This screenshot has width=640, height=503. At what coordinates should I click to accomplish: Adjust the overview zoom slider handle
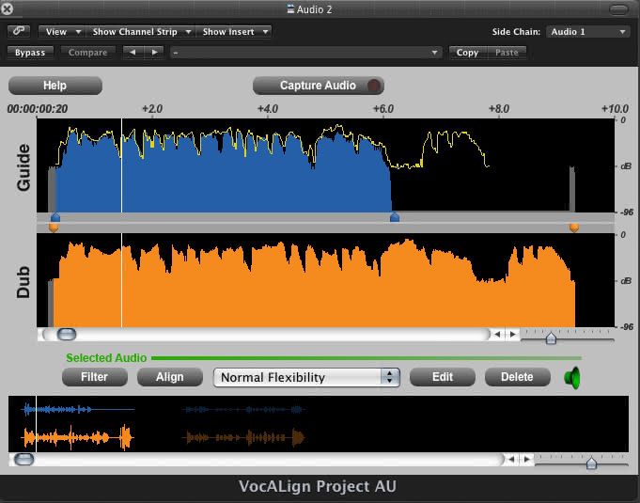[x=591, y=463]
